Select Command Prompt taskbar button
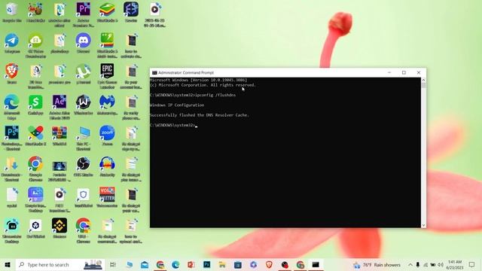 (x=316, y=264)
